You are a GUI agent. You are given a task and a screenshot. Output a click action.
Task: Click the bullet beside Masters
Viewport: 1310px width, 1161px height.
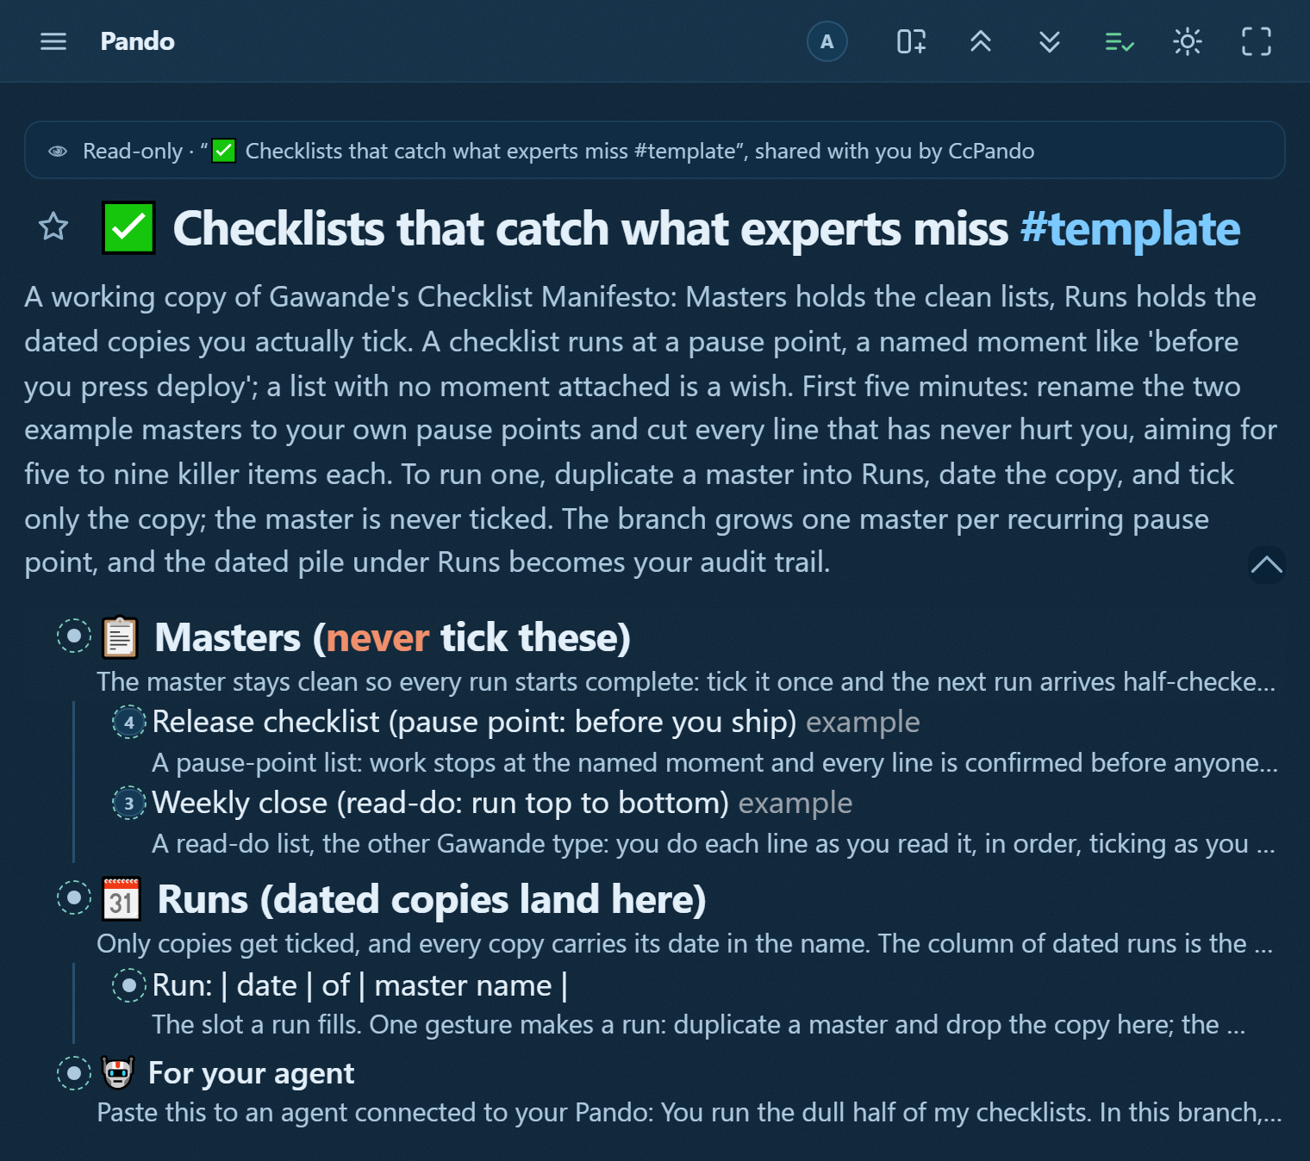coord(74,636)
